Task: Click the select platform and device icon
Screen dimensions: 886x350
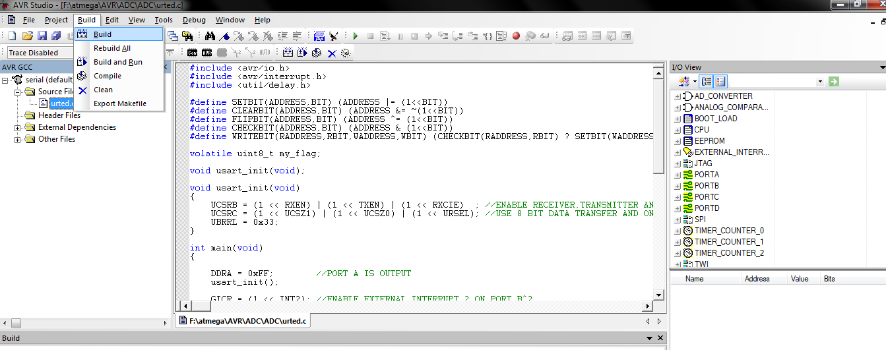Action: tap(319, 36)
